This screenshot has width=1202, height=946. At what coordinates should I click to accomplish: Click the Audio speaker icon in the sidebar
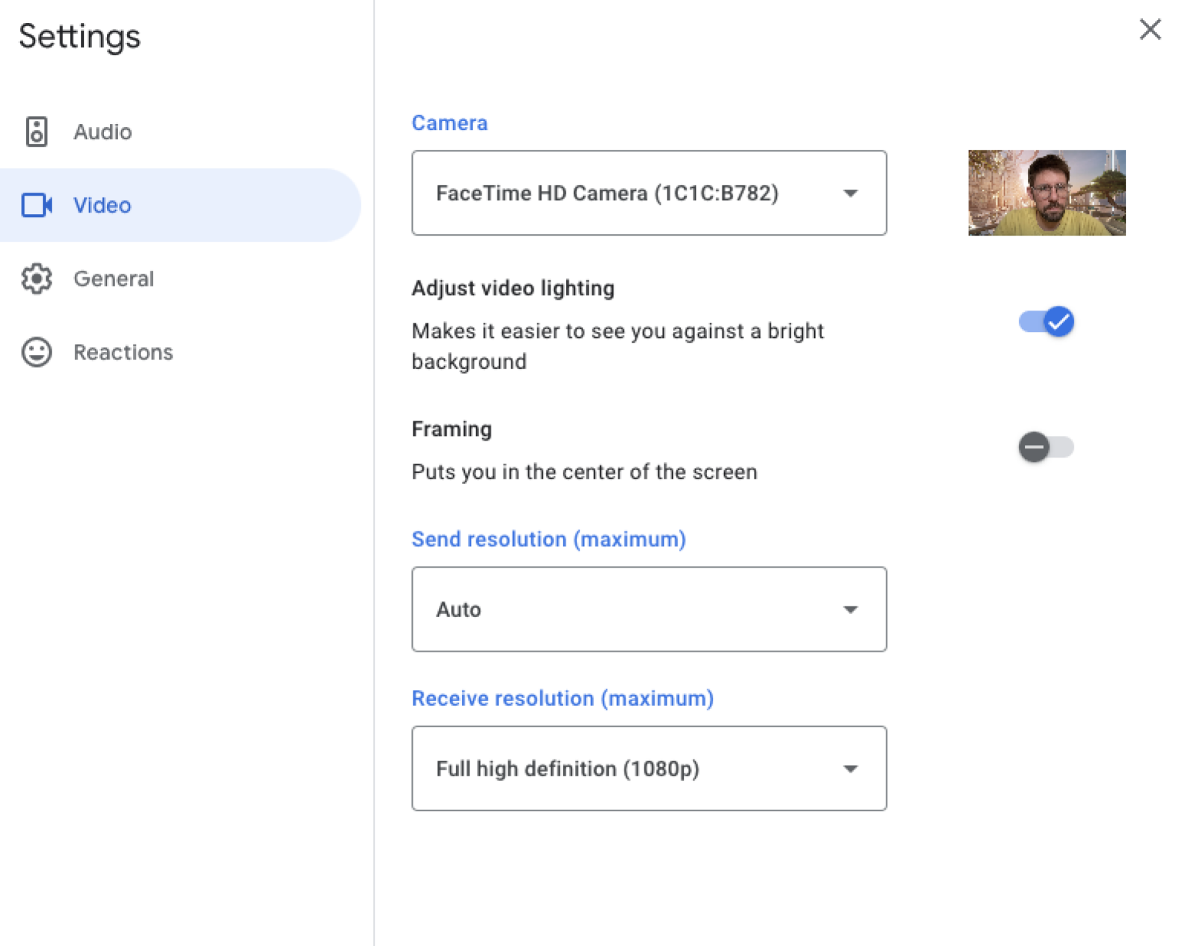pos(37,132)
